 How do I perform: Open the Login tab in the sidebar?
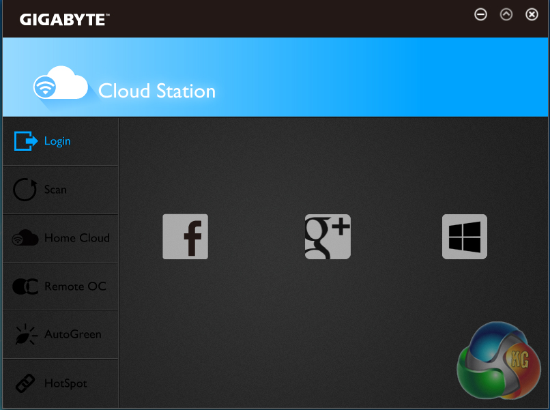(60, 141)
